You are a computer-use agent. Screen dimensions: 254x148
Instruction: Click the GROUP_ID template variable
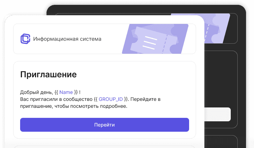tap(111, 99)
